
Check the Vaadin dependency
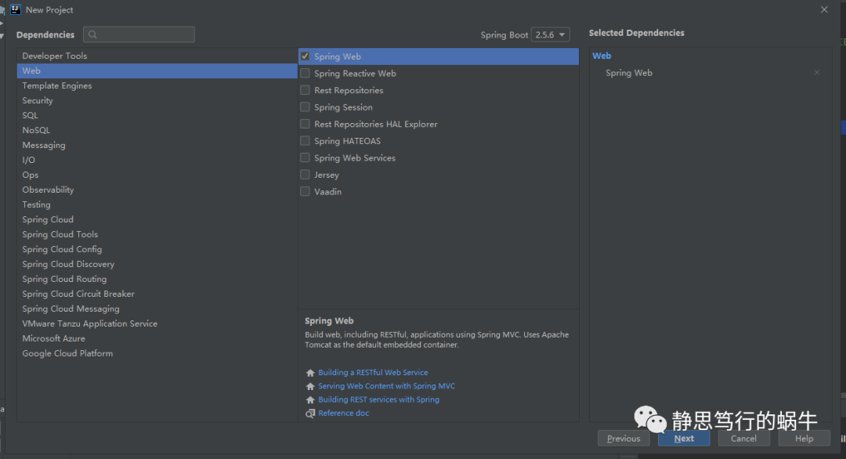pos(305,191)
